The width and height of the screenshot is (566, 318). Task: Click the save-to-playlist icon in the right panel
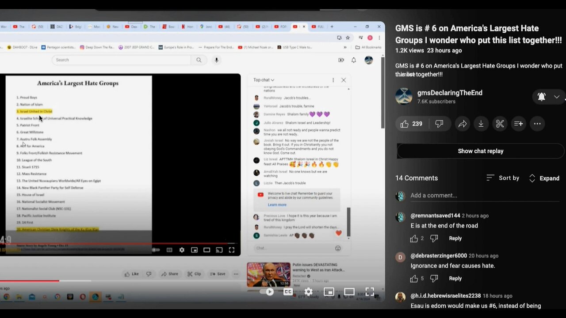click(519, 124)
